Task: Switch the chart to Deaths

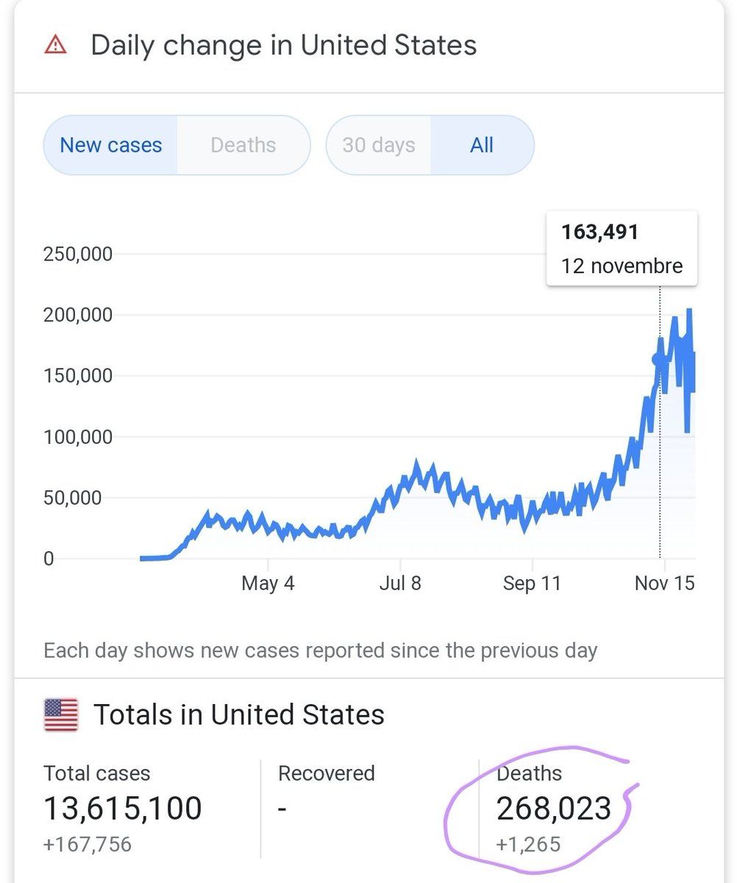Action: point(243,145)
